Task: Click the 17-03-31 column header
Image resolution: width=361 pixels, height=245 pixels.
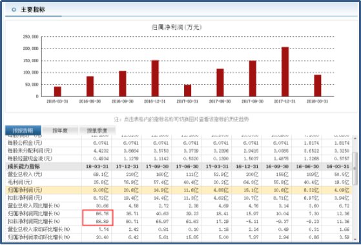Action: [217, 166]
